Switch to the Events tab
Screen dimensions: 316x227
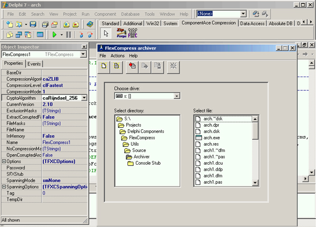tap(34, 64)
